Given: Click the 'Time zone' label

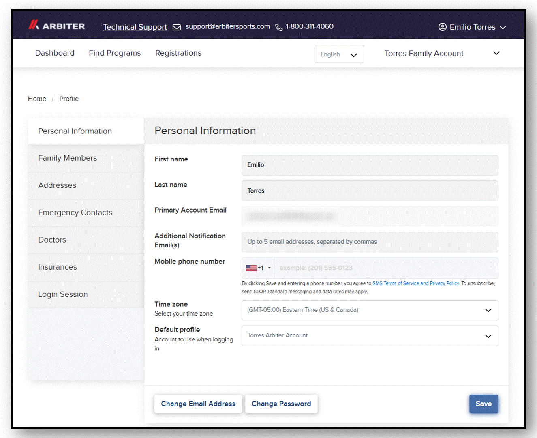Looking at the screenshot, I should click(x=171, y=304).
